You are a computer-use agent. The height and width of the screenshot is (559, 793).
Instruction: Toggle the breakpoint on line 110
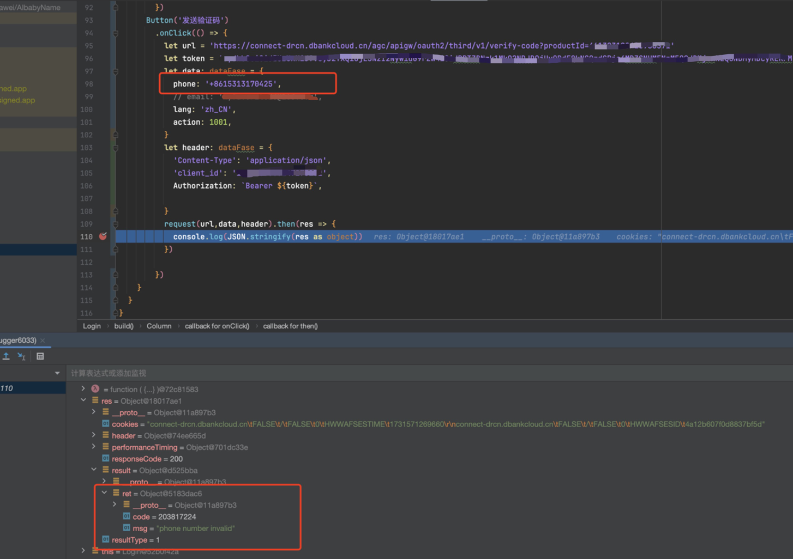(103, 236)
